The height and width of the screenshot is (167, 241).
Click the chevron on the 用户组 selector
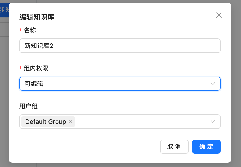pos(213,121)
